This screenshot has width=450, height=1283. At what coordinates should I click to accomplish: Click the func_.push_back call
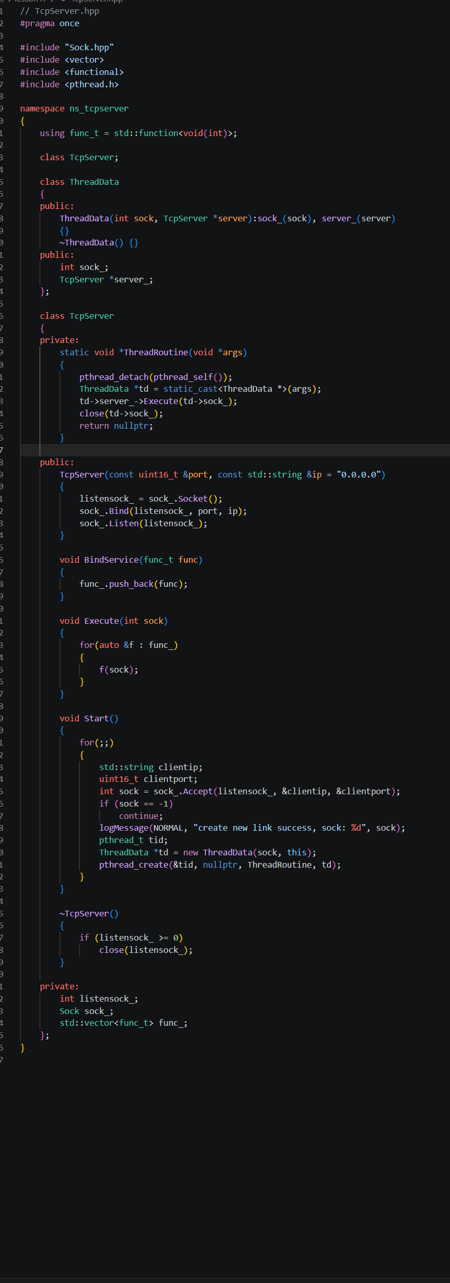point(134,584)
